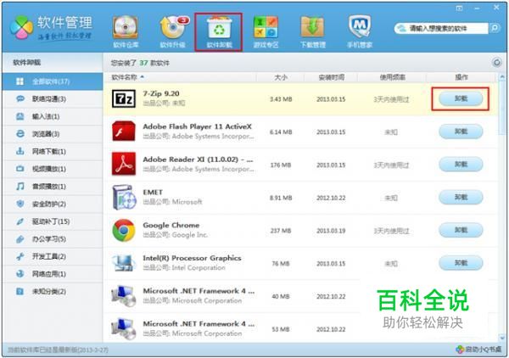Click 卸载 for Adobe Reader XI
The width and height of the screenshot is (509, 358).
pyautogui.click(x=461, y=165)
